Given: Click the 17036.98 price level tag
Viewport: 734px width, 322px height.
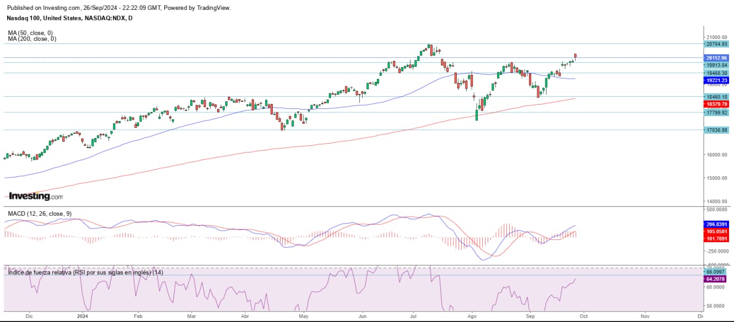Looking at the screenshot, I should pyautogui.click(x=716, y=130).
